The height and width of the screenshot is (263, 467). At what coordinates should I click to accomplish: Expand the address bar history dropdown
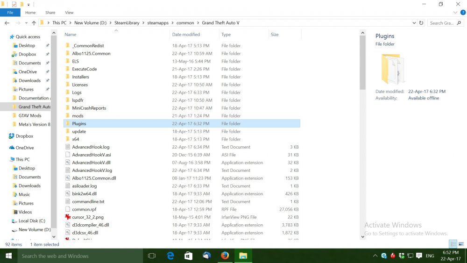click(414, 23)
